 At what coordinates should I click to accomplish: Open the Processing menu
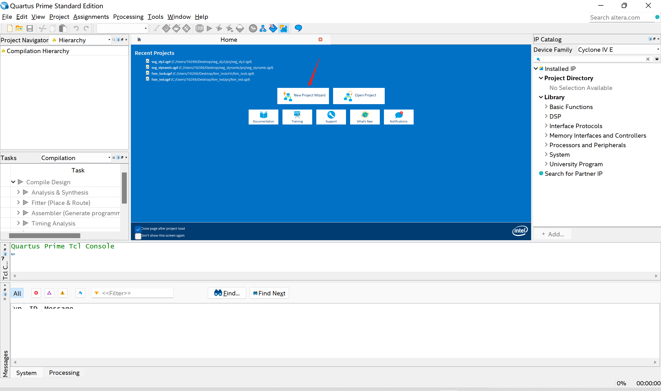pos(128,17)
